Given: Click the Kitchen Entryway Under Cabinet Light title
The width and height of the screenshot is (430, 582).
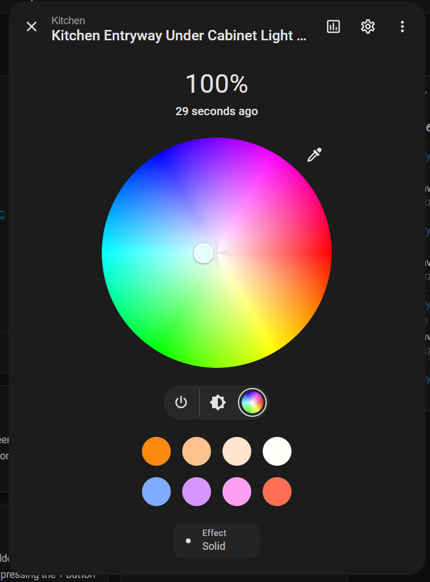Looking at the screenshot, I should point(179,36).
